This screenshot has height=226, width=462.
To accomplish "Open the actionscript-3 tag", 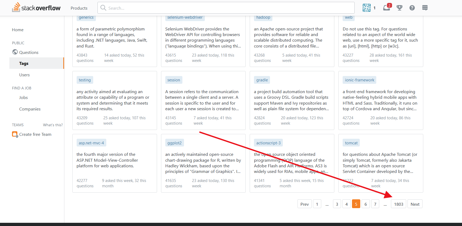I will click(268, 143).
